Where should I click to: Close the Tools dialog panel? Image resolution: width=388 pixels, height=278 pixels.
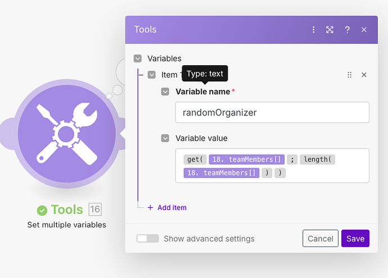click(364, 30)
